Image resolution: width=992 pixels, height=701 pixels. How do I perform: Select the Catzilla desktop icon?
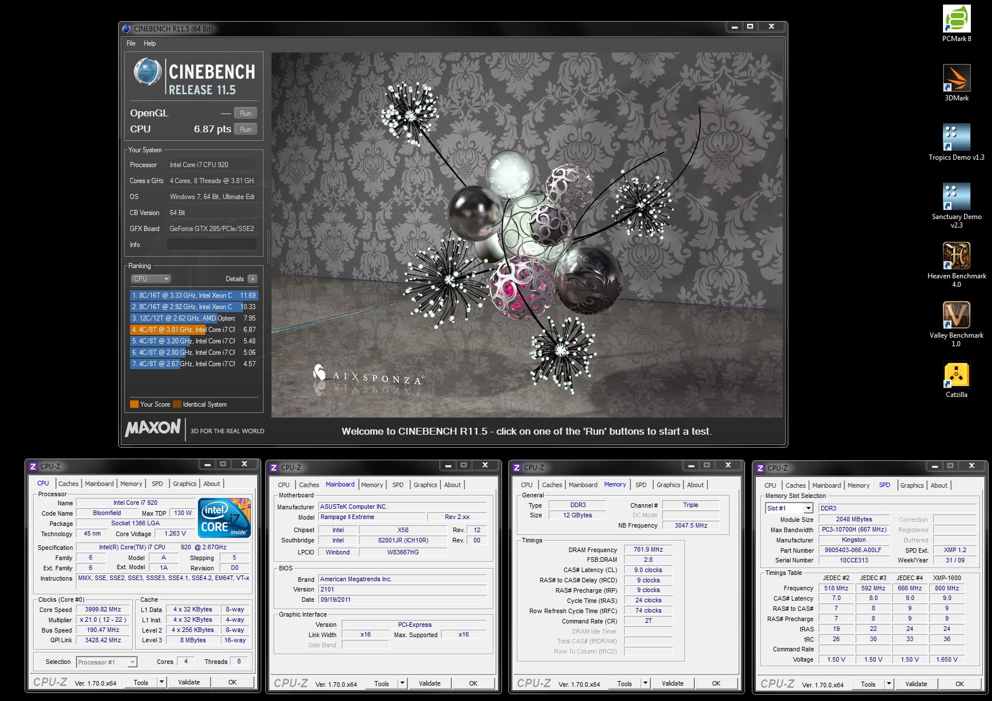(957, 380)
